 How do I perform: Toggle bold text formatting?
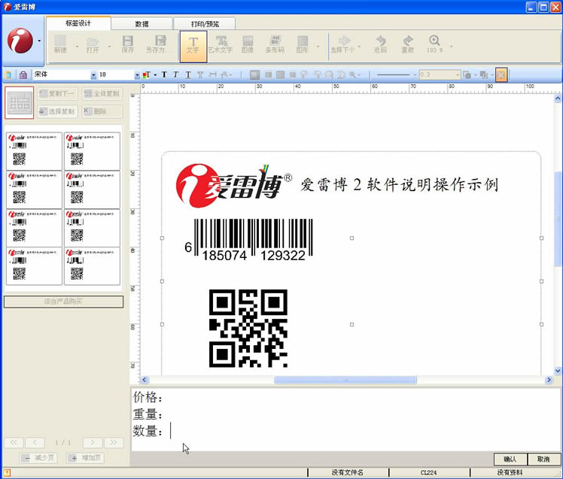(164, 74)
